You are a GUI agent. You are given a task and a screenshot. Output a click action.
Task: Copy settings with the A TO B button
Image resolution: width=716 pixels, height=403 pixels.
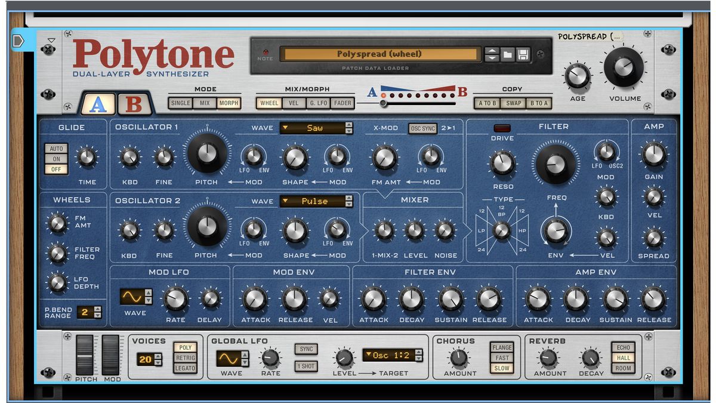point(489,103)
